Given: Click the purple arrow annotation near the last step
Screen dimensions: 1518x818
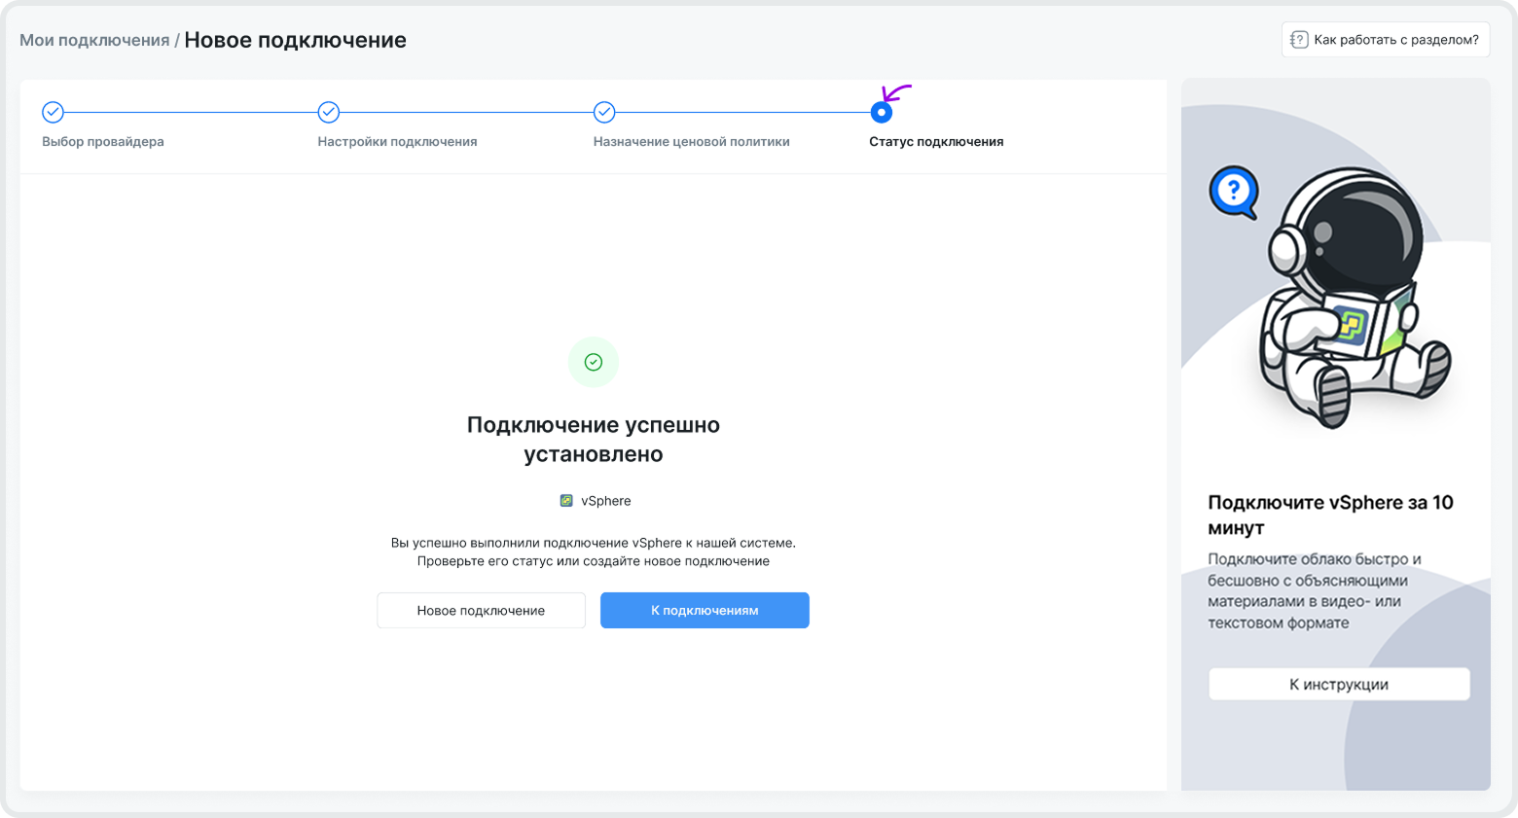Looking at the screenshot, I should pyautogui.click(x=897, y=93).
